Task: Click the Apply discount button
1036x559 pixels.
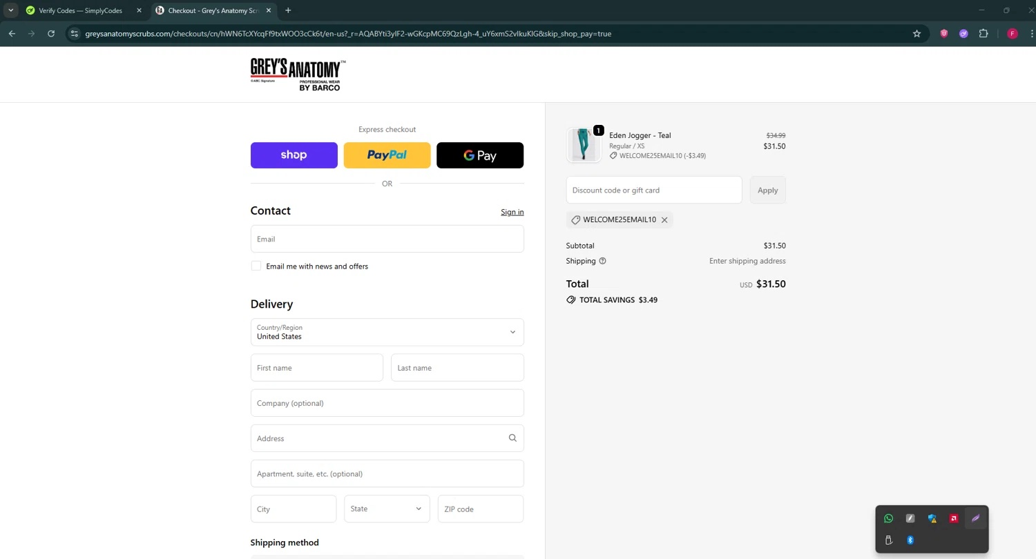Action: pyautogui.click(x=768, y=190)
